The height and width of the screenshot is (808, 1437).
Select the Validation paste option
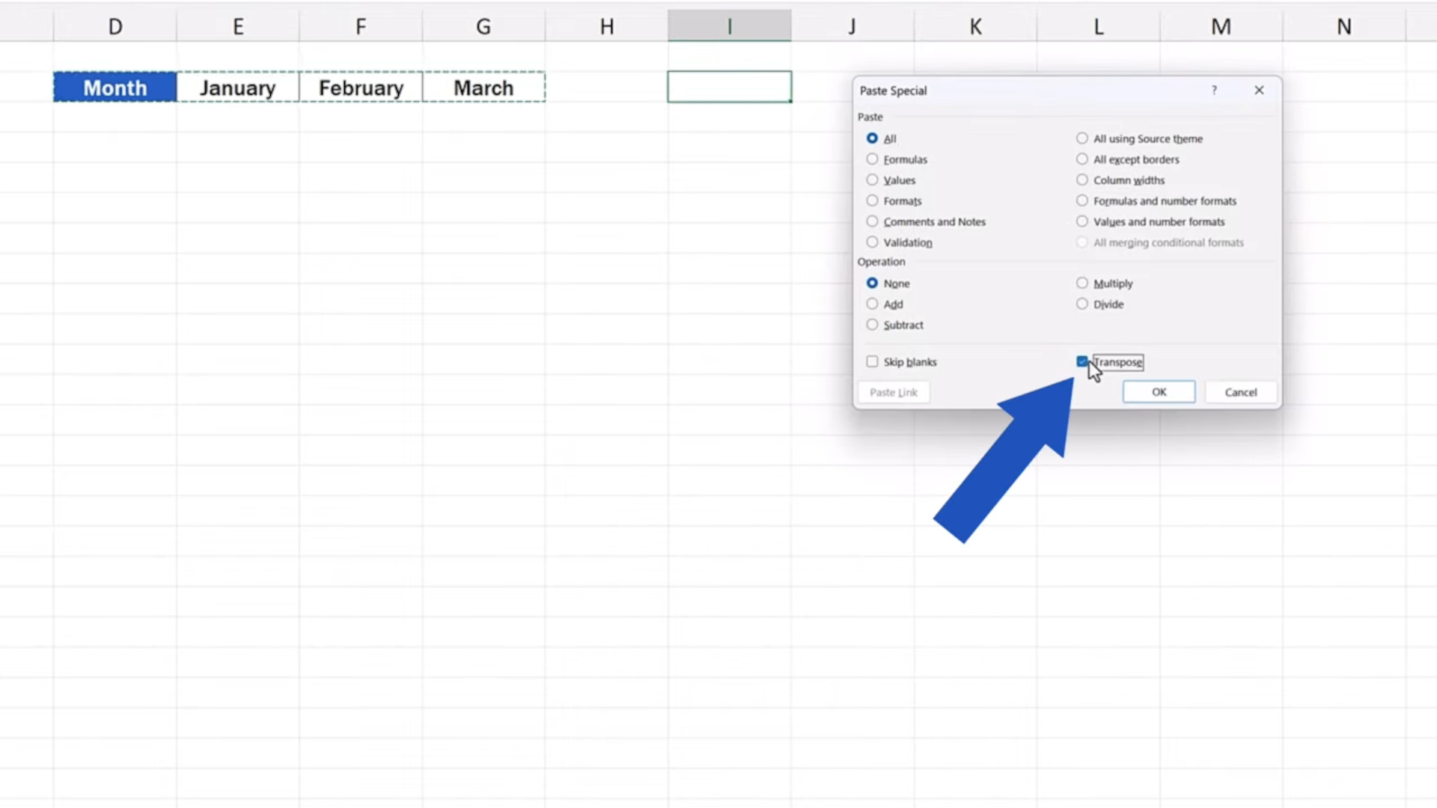click(x=873, y=242)
